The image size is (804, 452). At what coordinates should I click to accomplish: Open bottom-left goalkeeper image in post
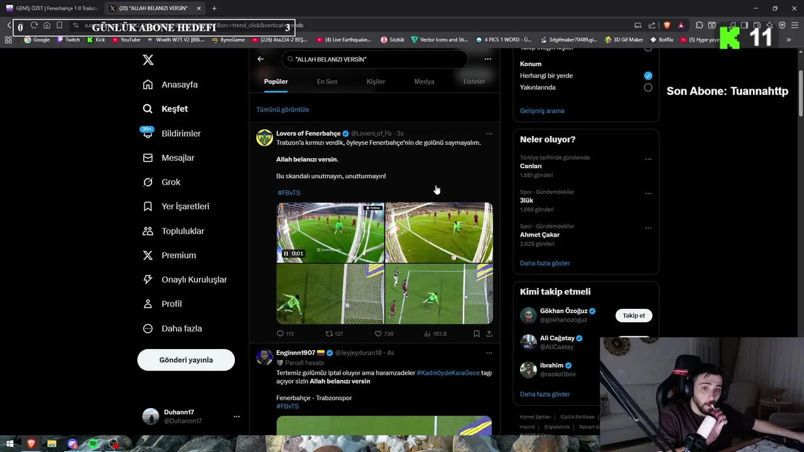point(330,294)
